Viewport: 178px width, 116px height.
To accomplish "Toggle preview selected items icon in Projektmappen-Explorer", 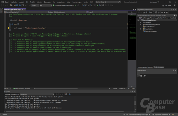I will (167, 13).
